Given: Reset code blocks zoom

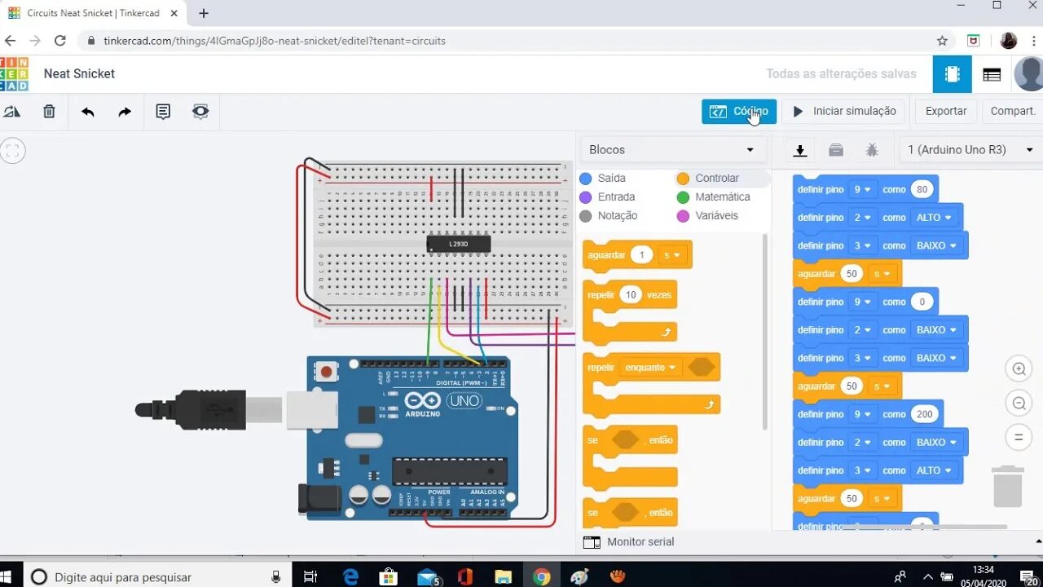Looking at the screenshot, I should (x=1019, y=438).
